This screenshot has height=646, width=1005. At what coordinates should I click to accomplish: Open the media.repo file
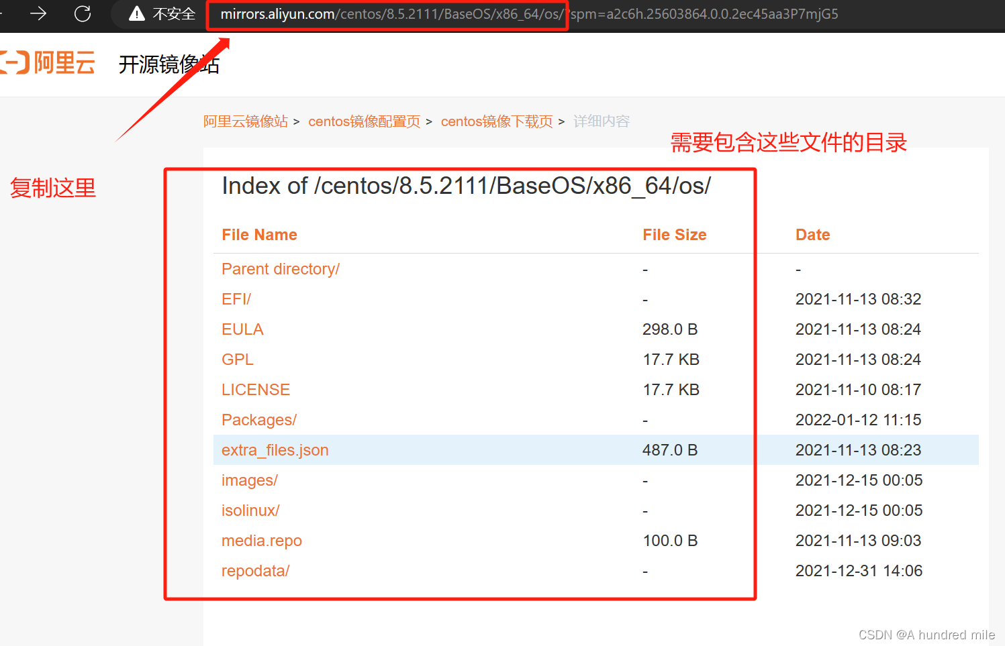tap(262, 541)
